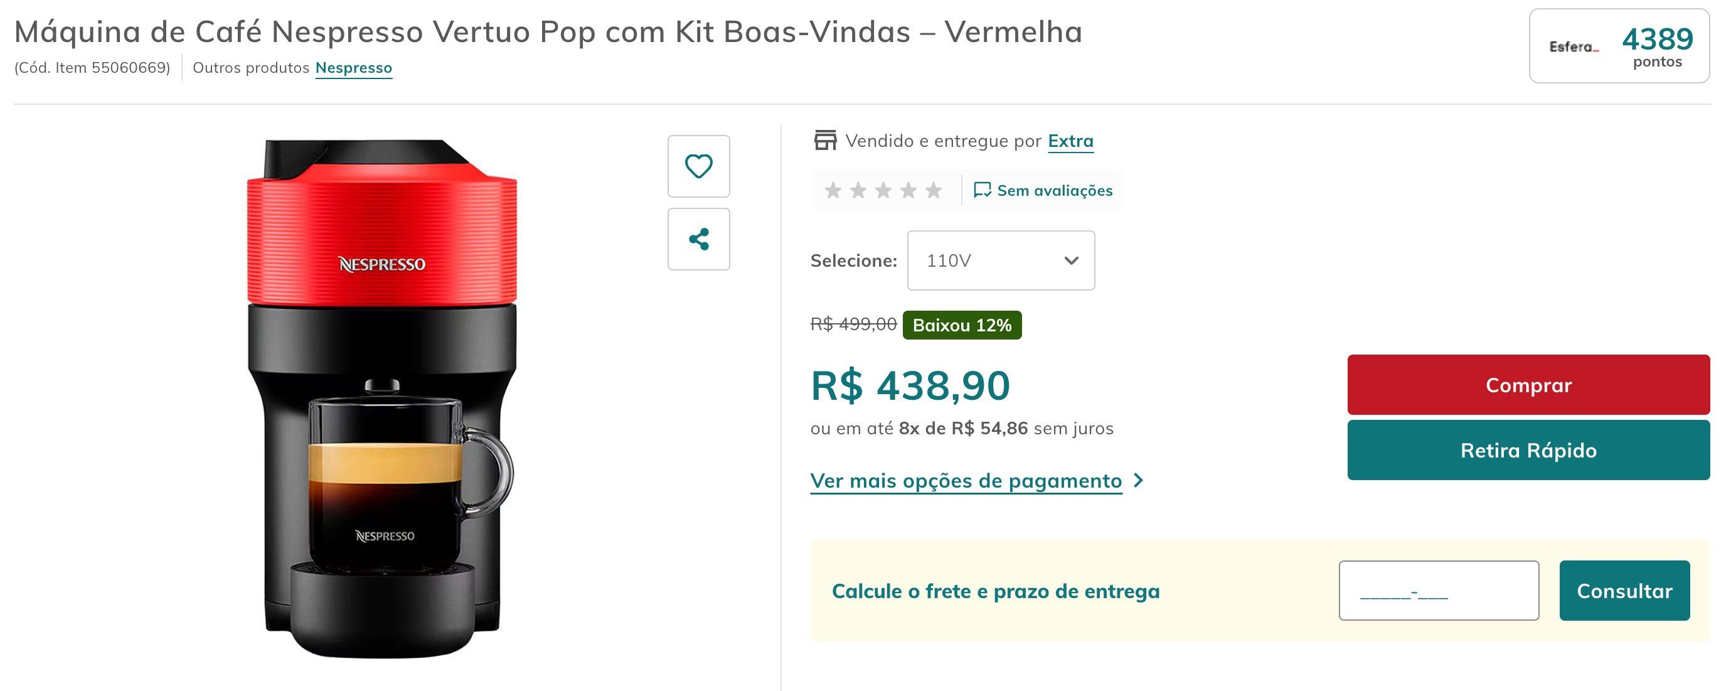The height and width of the screenshot is (691, 1731).
Task: Click the Nespresso machine product image
Action: [381, 398]
